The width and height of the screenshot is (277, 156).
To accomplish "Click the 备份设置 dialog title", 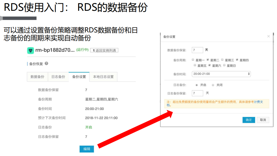I will click(x=169, y=37).
